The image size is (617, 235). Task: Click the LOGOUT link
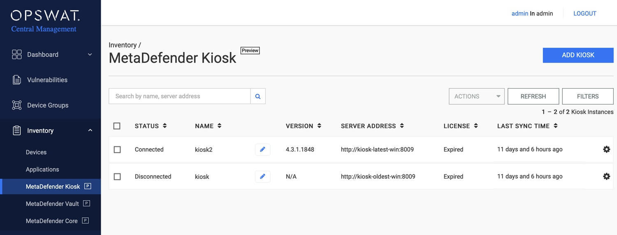(x=585, y=14)
